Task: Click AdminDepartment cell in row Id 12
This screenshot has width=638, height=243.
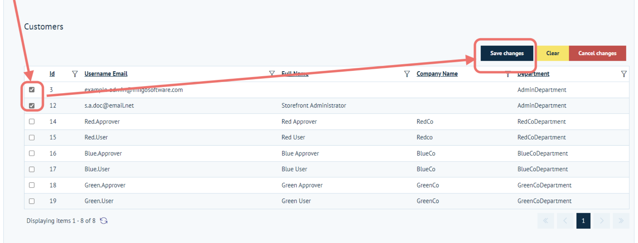Action: pos(542,106)
